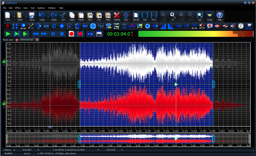Viewport: 256px width, 156px height.
Task: Click the round blue speaker volume effect
Action: pos(147,26)
